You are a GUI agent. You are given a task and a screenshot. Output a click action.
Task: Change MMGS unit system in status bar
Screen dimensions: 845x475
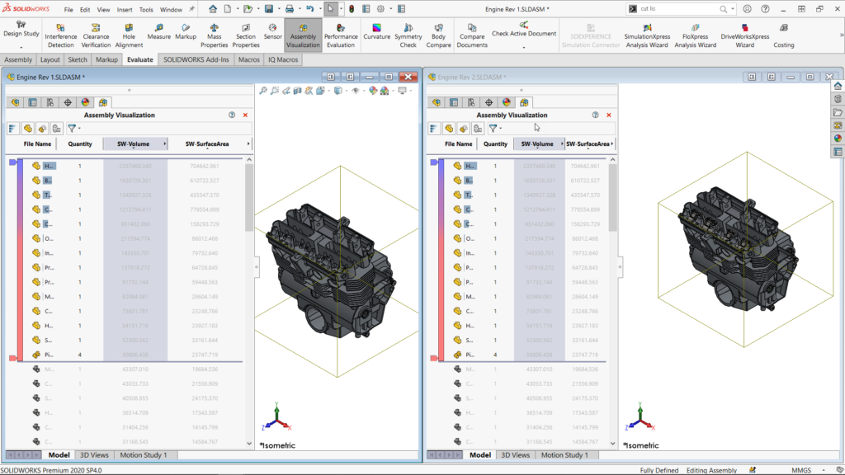point(800,470)
